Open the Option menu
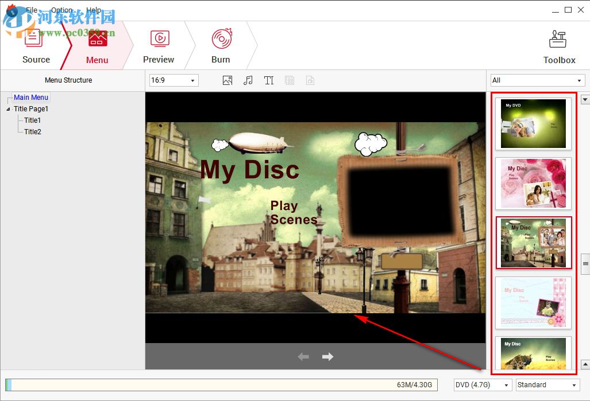 tap(62, 10)
